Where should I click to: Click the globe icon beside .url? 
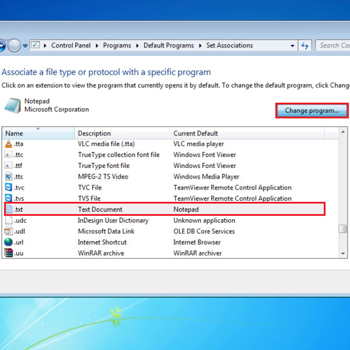(x=9, y=242)
